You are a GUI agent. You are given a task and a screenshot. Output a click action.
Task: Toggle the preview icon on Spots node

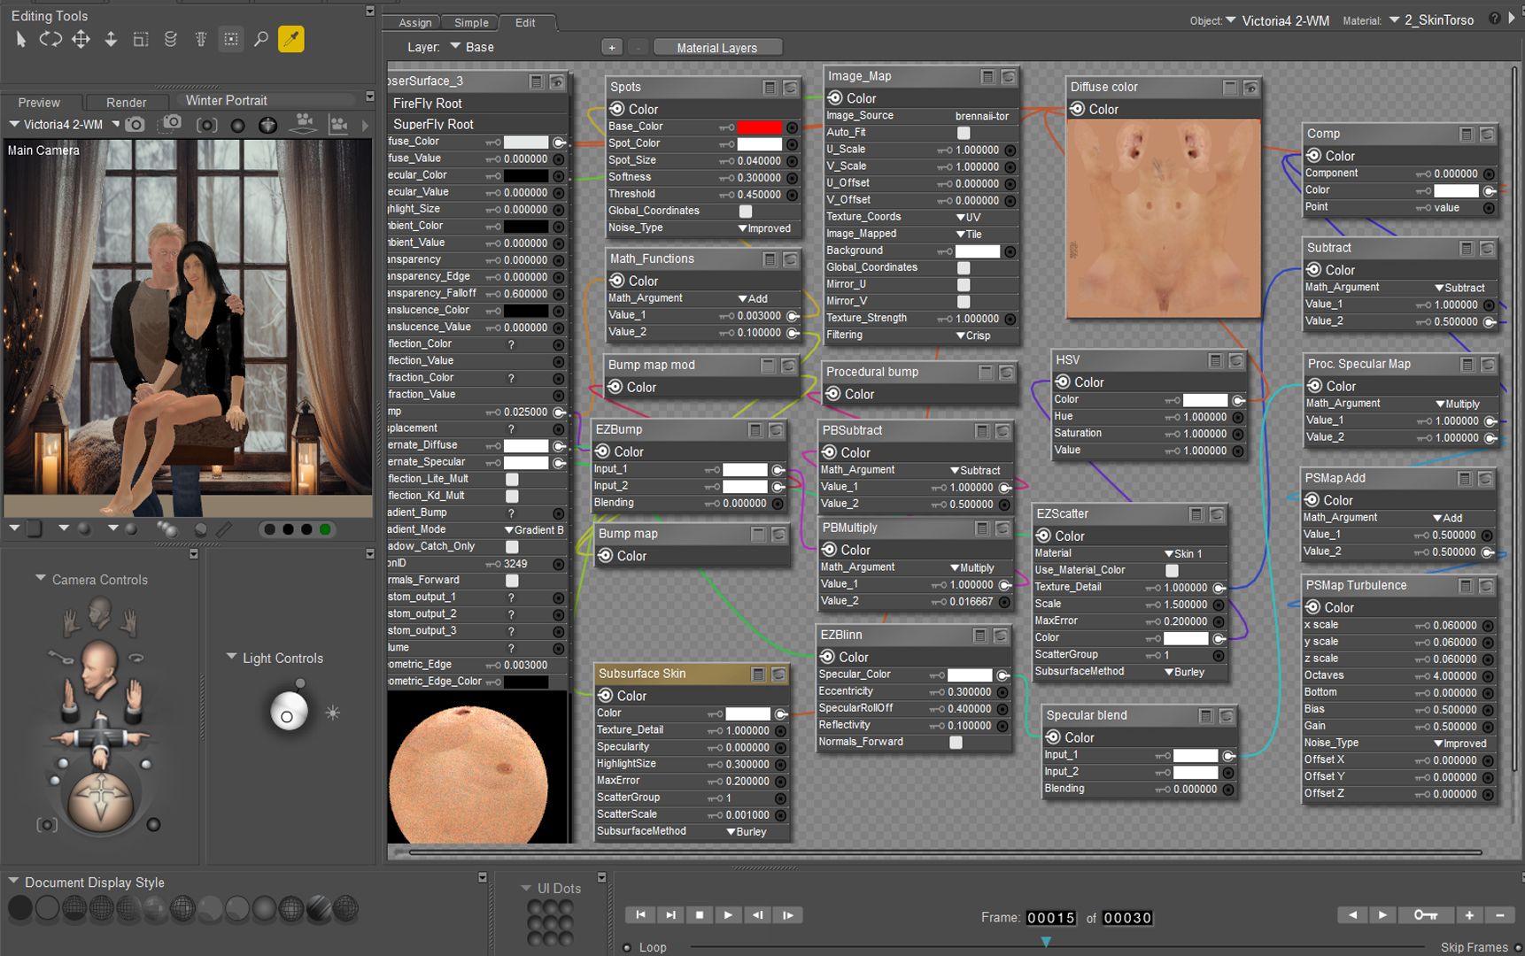click(x=790, y=88)
